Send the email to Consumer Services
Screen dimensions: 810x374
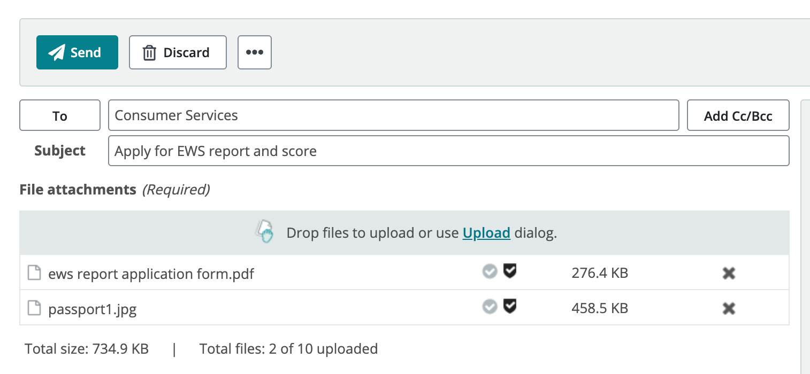click(x=77, y=52)
